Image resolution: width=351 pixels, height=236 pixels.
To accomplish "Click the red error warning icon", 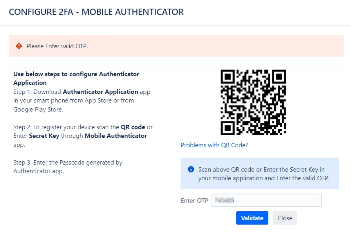I will tap(19, 46).
